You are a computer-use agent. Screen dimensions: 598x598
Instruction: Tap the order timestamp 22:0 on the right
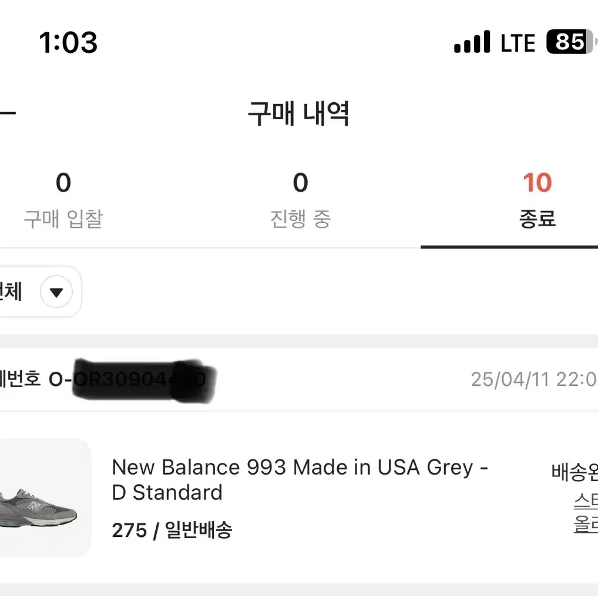(533, 379)
